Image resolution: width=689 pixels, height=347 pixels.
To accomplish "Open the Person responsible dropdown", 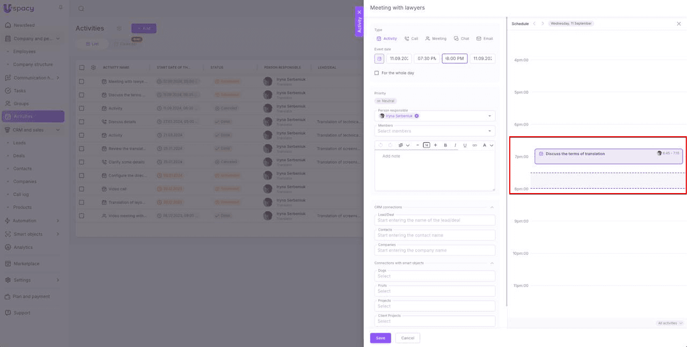I will click(489, 116).
